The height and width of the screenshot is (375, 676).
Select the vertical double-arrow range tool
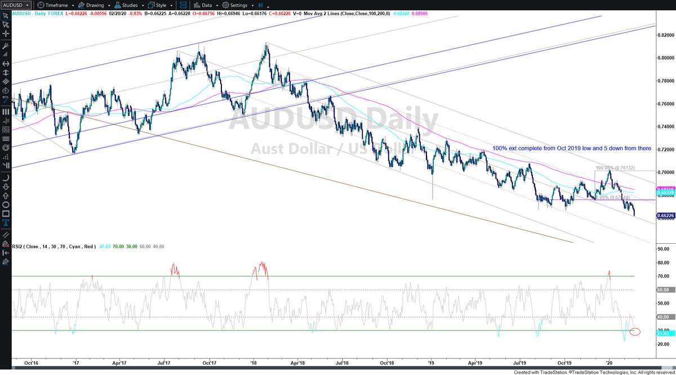coord(6,73)
